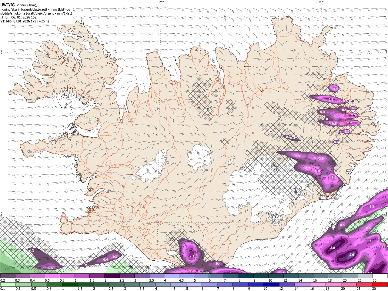This screenshot has height=291, width=388.
Task: Click the '20W' longitude label
Action: pyautogui.click(x=161, y=2)
